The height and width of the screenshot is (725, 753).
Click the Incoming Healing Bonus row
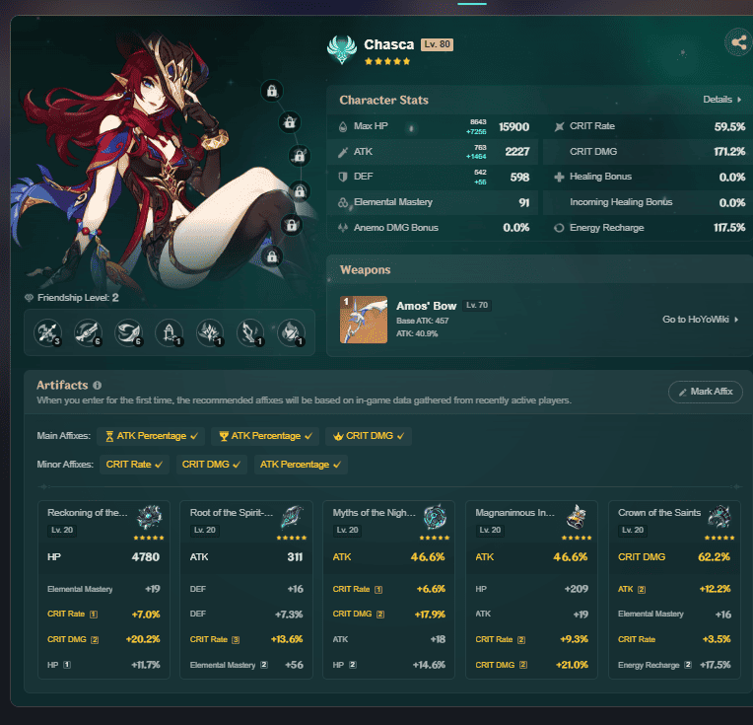649,203
